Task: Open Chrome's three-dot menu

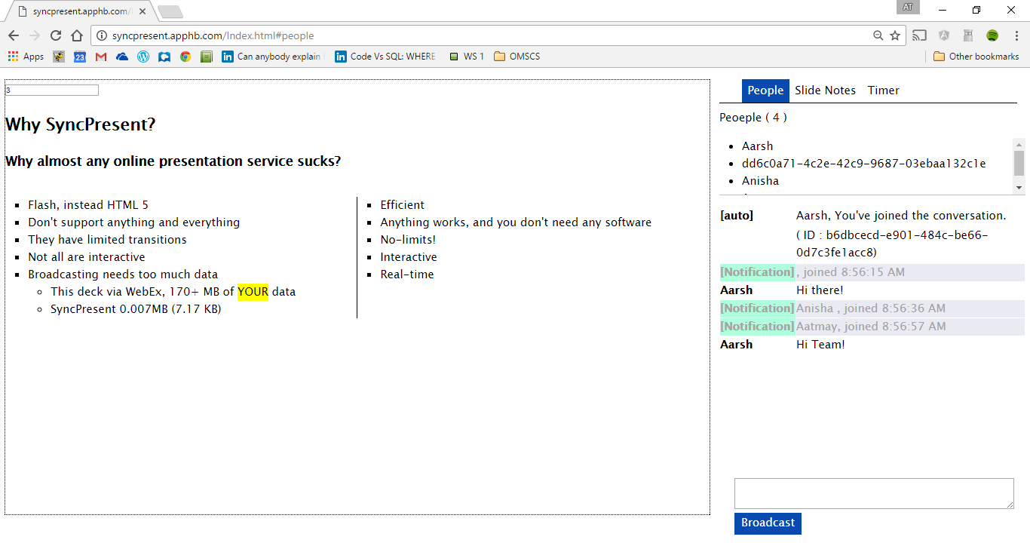Action: (x=1016, y=35)
